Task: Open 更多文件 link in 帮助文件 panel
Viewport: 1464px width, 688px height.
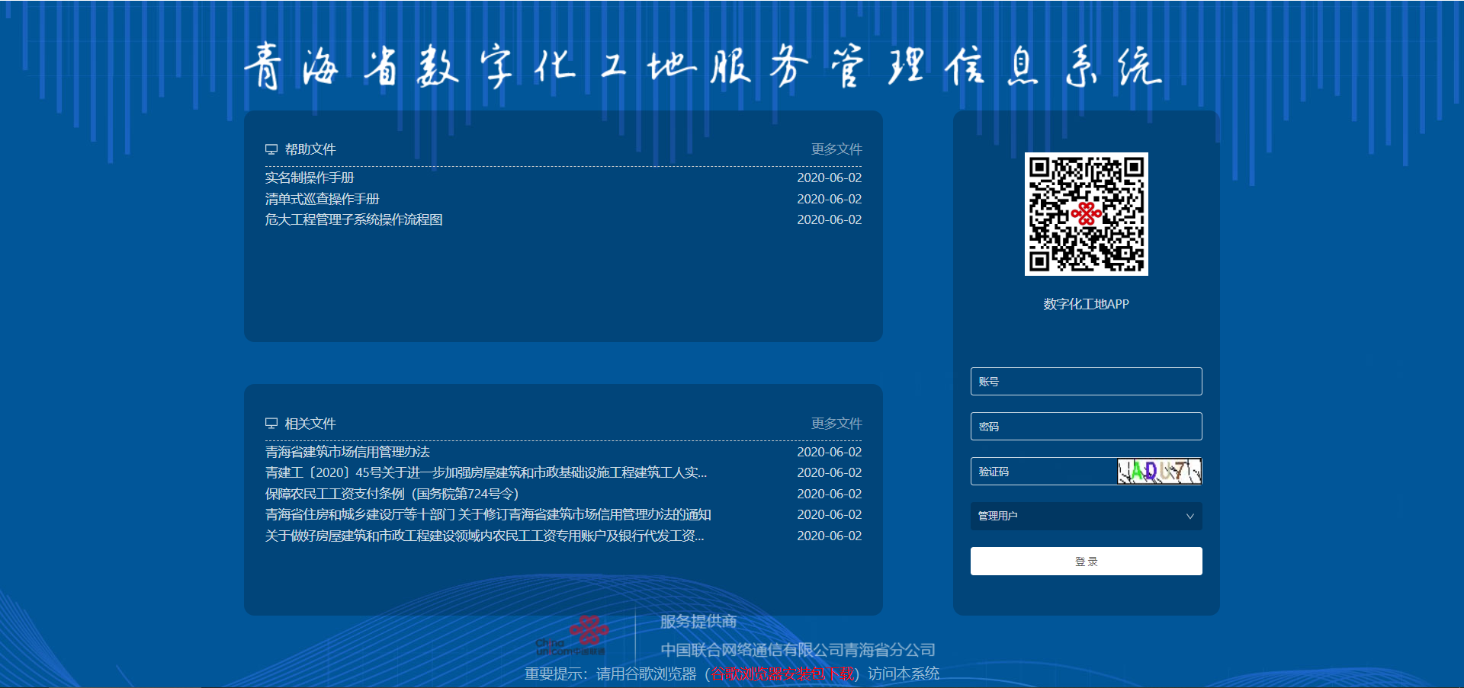Action: click(x=836, y=149)
